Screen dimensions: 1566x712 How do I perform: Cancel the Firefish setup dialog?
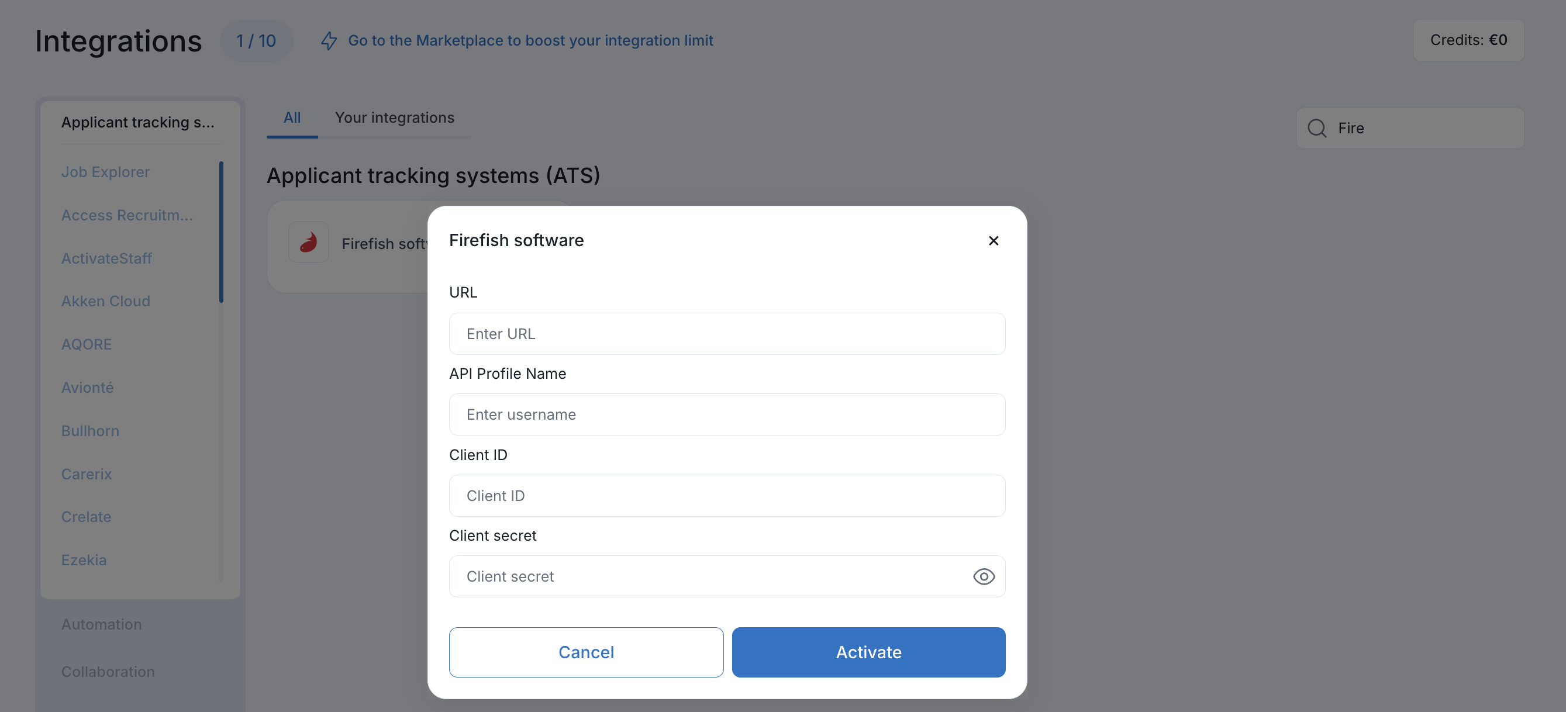(586, 652)
